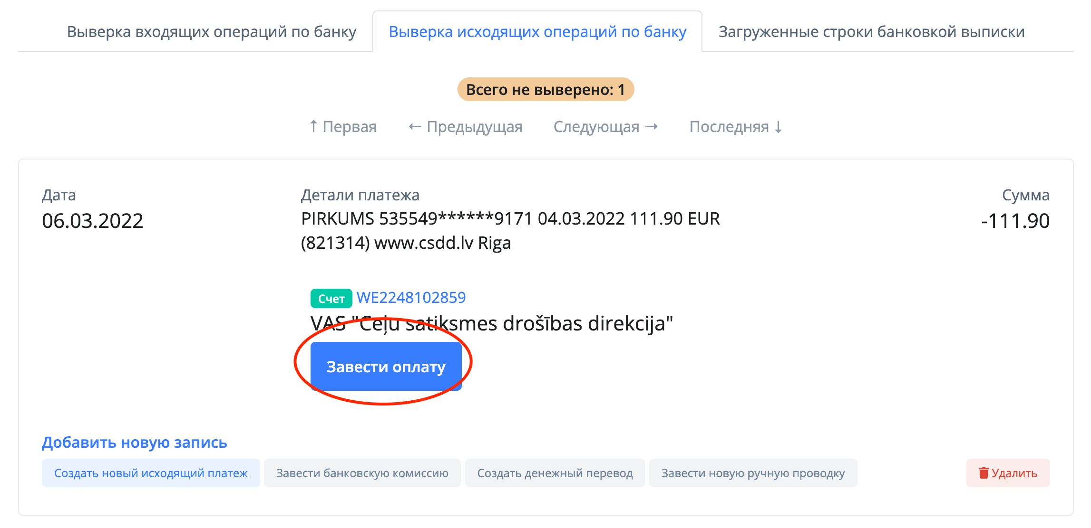The width and height of the screenshot is (1091, 528).
Task: Go to Первая record with up arrow
Action: pyautogui.click(x=342, y=127)
